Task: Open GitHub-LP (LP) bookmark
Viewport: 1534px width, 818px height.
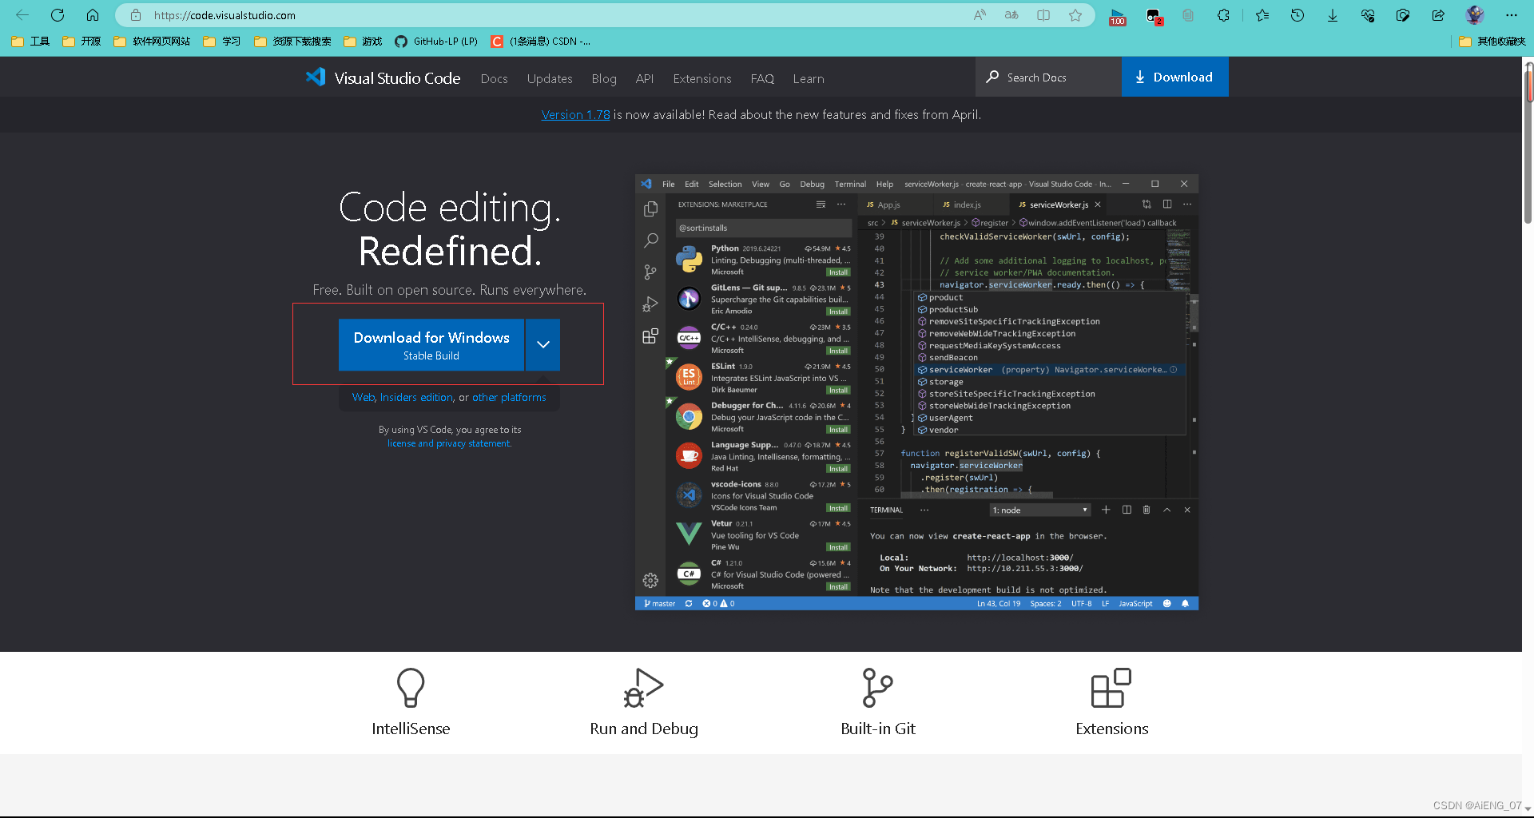Action: click(x=436, y=42)
